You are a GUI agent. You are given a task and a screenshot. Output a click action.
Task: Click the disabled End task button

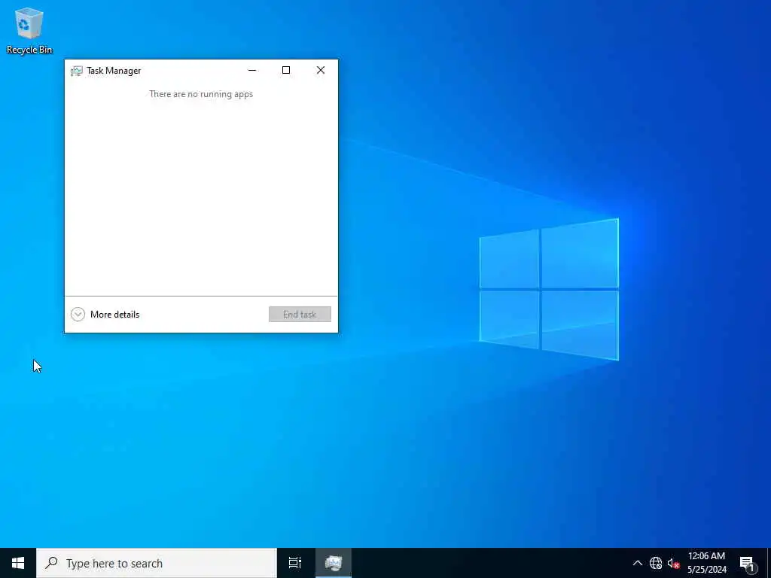click(x=300, y=315)
